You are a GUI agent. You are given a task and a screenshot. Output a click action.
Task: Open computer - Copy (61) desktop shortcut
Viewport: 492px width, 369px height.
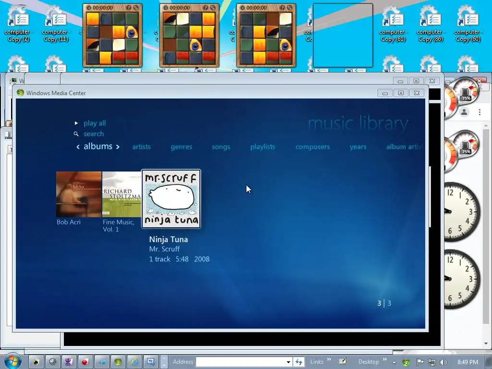coord(393,24)
